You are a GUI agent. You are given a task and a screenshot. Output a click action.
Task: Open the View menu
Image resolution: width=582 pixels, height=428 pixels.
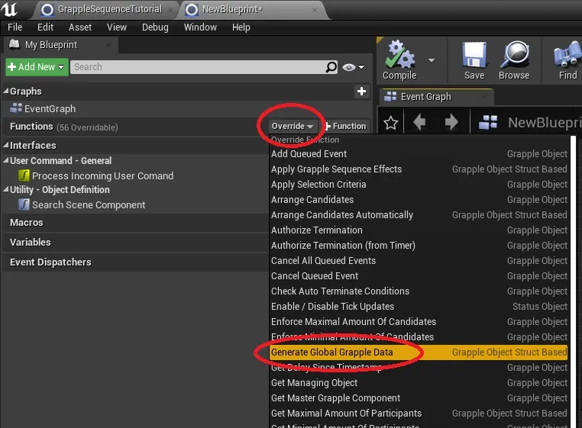pos(117,27)
